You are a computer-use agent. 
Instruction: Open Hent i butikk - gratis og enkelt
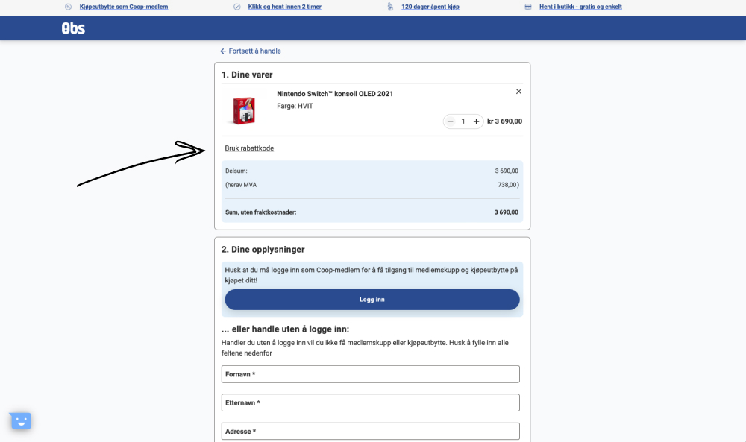pyautogui.click(x=580, y=7)
